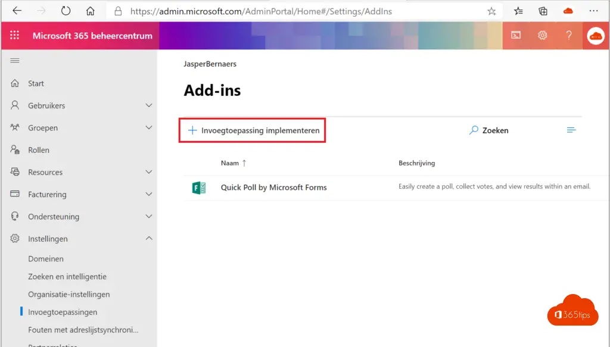Open Gebruikers in sidebar

(x=46, y=106)
